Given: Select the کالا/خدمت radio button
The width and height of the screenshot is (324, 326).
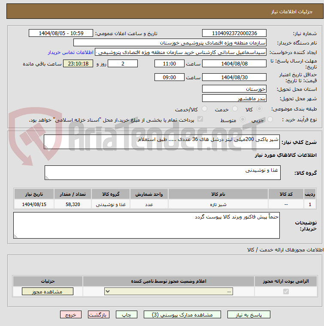Looking at the screenshot, I should tap(204, 109).
